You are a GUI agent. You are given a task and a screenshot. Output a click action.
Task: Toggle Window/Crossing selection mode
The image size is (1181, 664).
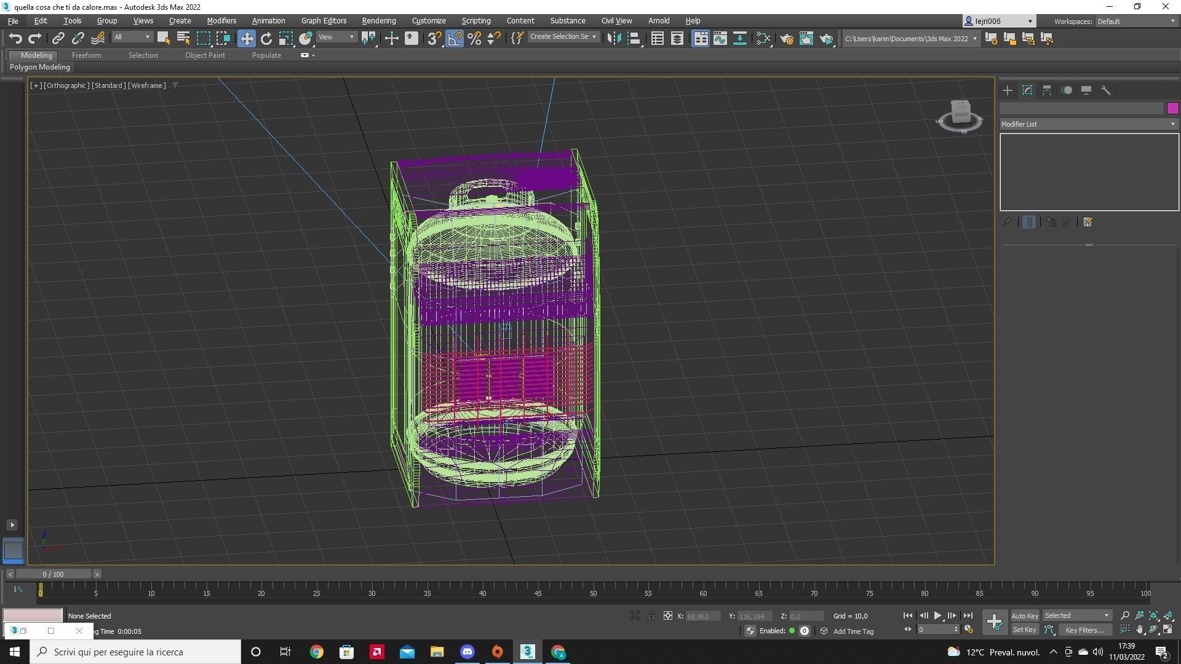[223, 39]
